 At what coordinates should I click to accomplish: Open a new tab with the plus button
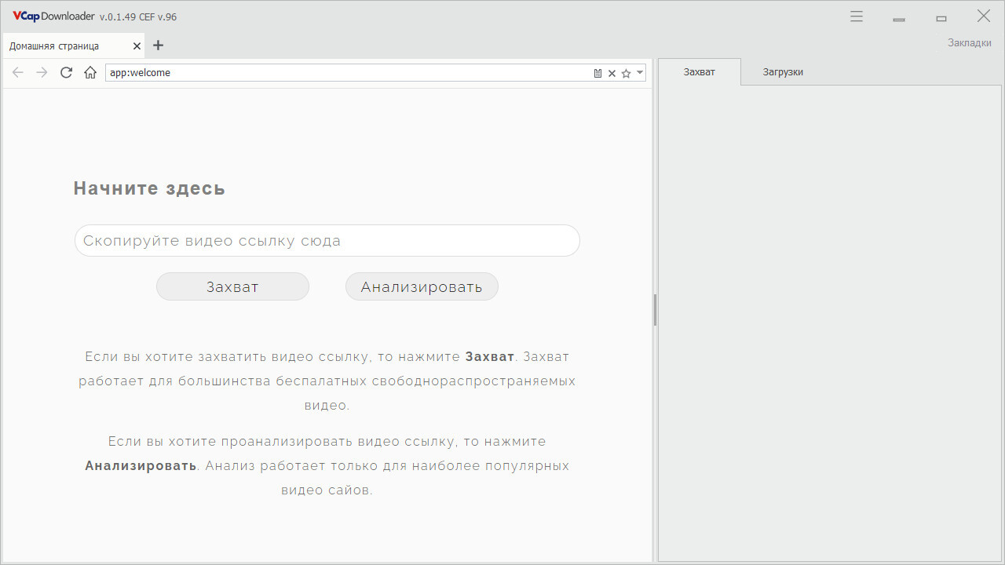tap(158, 46)
